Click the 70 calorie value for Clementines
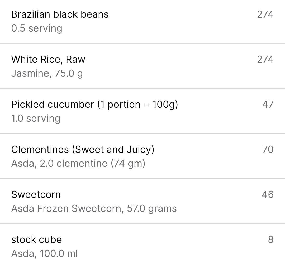 coord(268,149)
